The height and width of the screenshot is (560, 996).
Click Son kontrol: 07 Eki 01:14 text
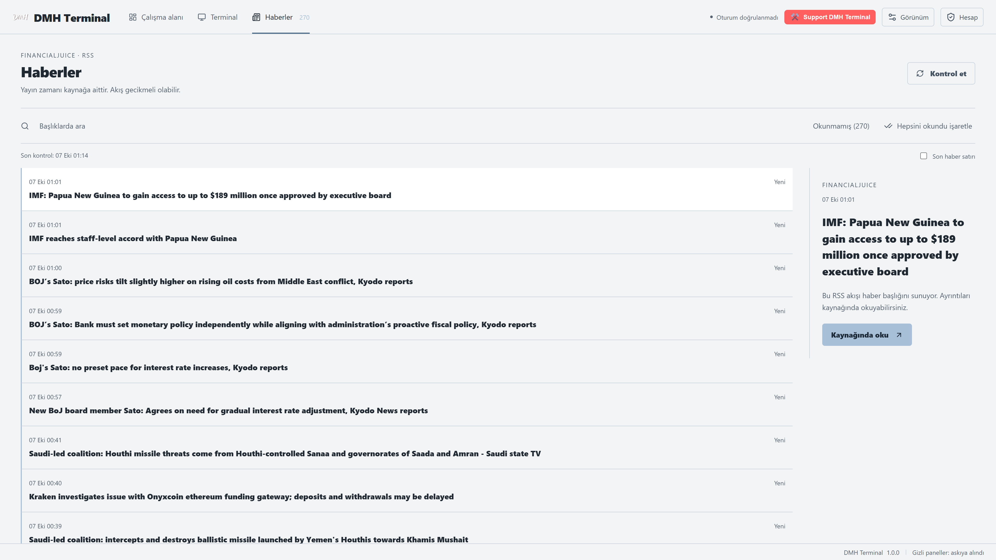54,155
